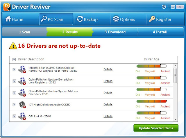Image resolution: width=186 pixels, height=138 pixels.
Task: Click the Register key icon
Action: [152, 19]
